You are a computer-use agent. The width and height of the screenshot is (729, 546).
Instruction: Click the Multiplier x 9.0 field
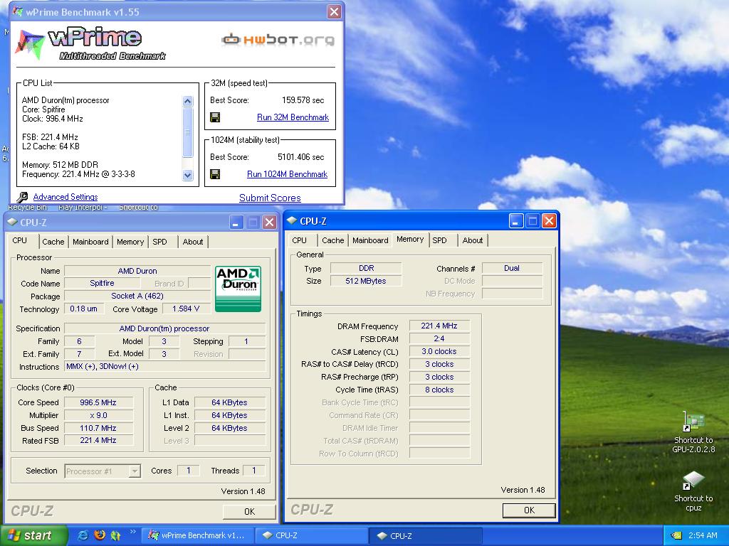98,415
